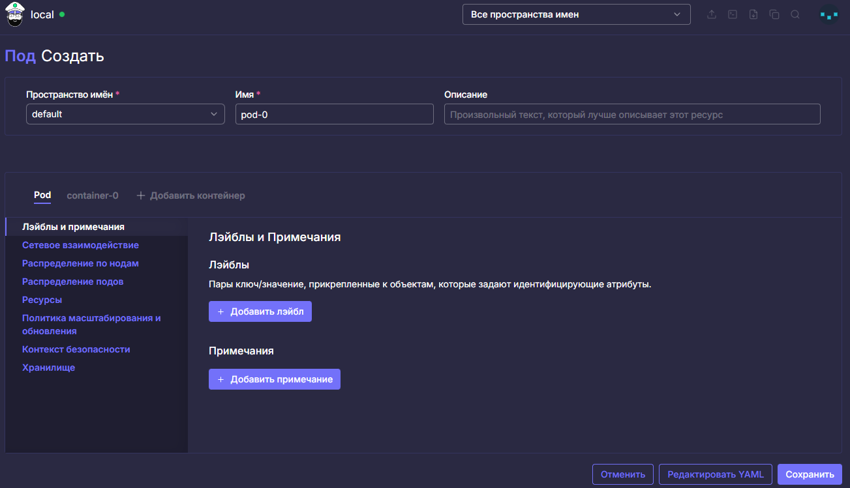850x488 pixels.
Task: Click the Сохранить button
Action: pyautogui.click(x=810, y=474)
